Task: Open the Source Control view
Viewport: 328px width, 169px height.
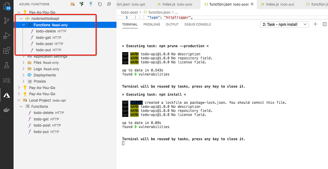Action: click(7, 21)
